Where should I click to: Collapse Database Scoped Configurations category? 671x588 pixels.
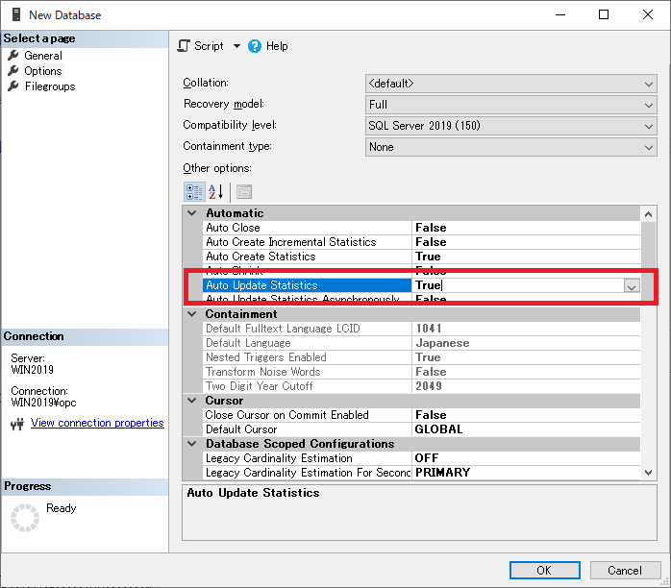point(192,444)
